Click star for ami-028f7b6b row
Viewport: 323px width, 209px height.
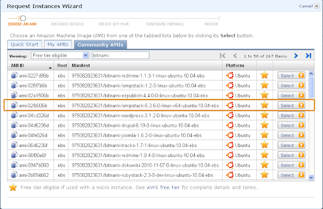click(264, 85)
